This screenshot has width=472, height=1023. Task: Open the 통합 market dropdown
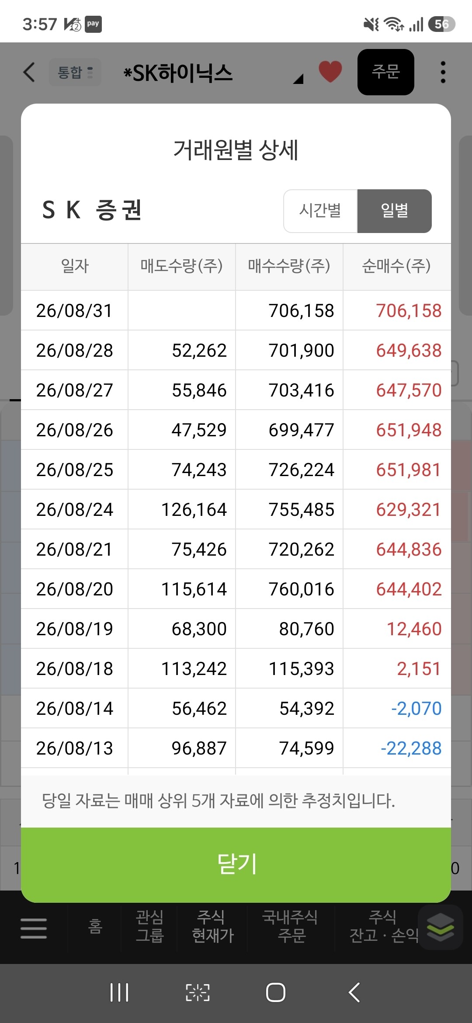(75, 72)
